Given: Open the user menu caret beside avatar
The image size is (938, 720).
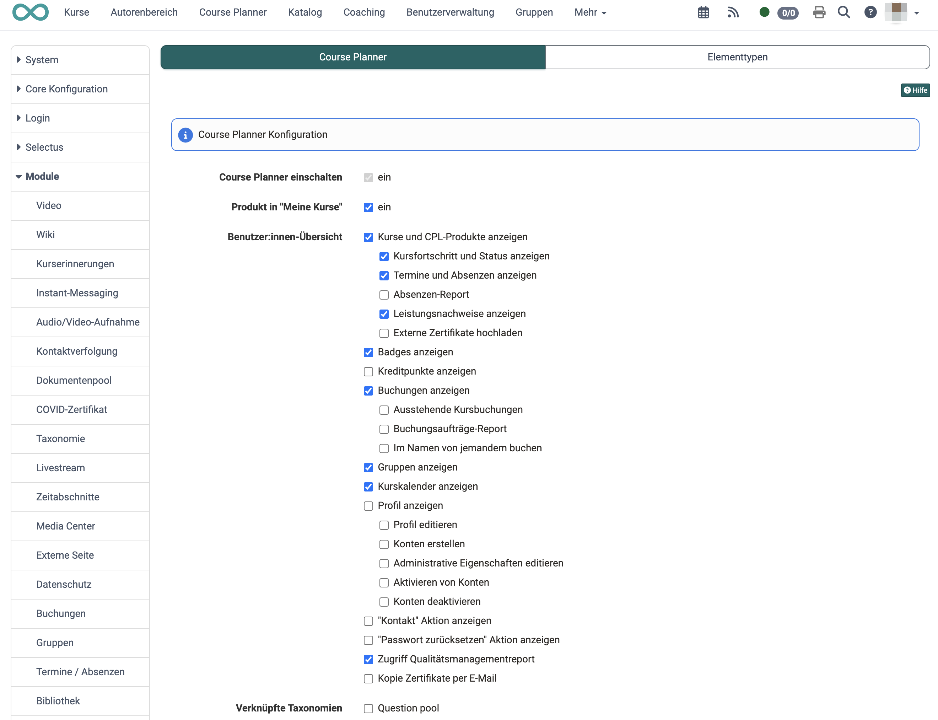Looking at the screenshot, I should [917, 13].
